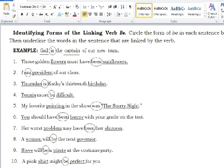Screen dimensions: 224x168
Task: Open the Paste options arrow
Action: pyautogui.click(x=6, y=16)
